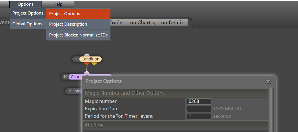Select the Condition block numbered 11

90,59
